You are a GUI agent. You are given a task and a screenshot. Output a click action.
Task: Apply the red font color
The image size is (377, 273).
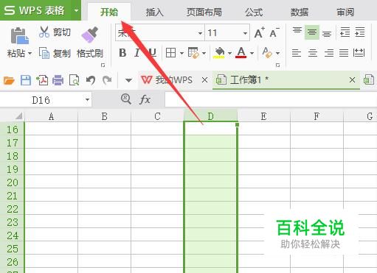coord(241,53)
